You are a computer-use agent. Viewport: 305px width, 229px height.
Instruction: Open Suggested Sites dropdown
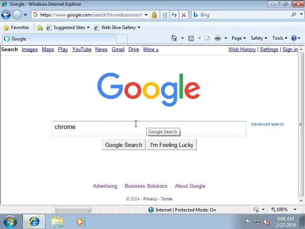(68, 27)
